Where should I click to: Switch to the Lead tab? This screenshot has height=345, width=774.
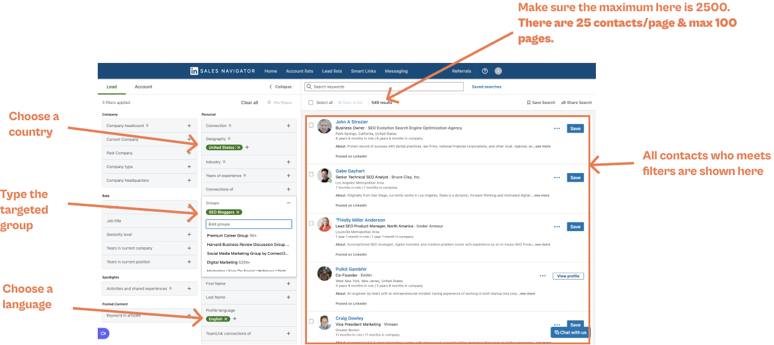(111, 87)
